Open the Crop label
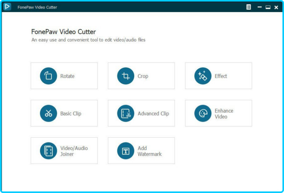The image size is (284, 193). click(143, 76)
